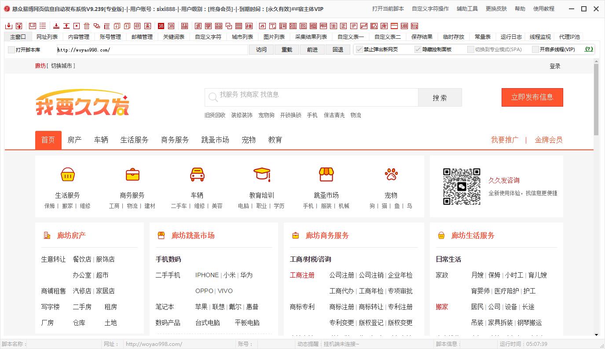Click the page scrollbar down arrow
Viewport: 605px width, 349px height.
click(596, 335)
